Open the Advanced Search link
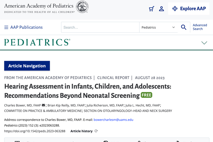The width and height of the screenshot is (213, 142). coord(200,27)
